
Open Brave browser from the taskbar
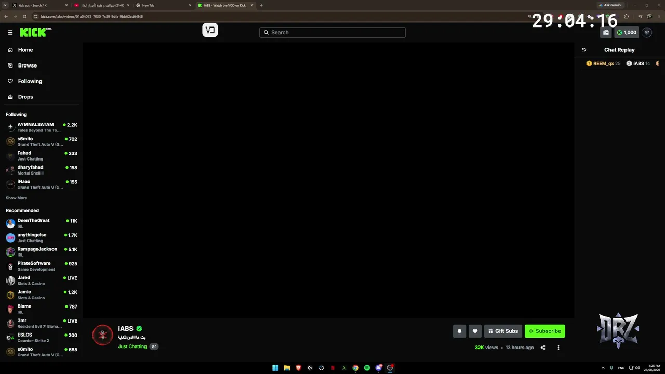(298, 368)
